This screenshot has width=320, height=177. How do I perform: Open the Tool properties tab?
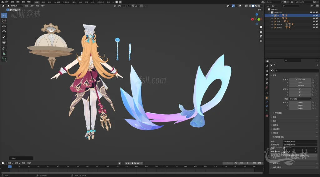pyautogui.click(x=267, y=66)
